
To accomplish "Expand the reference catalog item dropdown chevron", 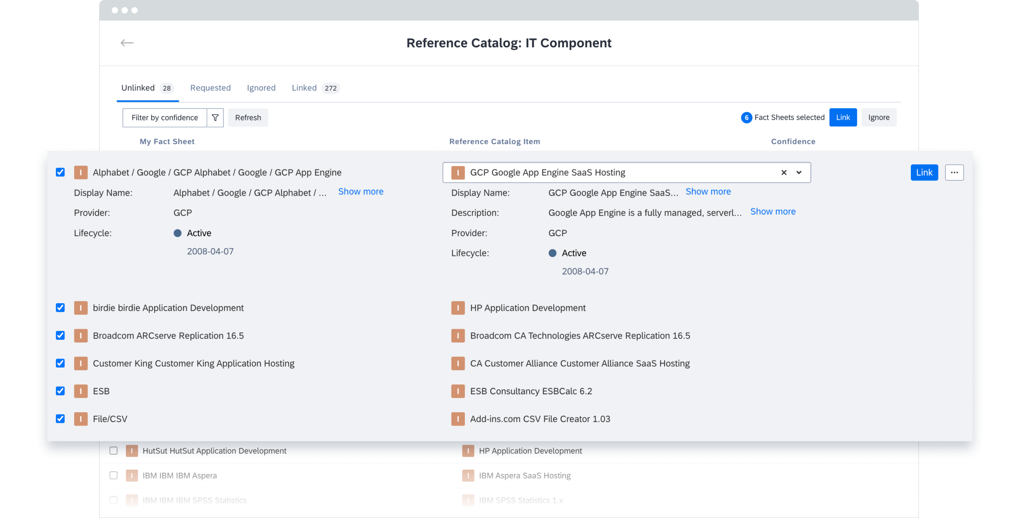I will (799, 172).
